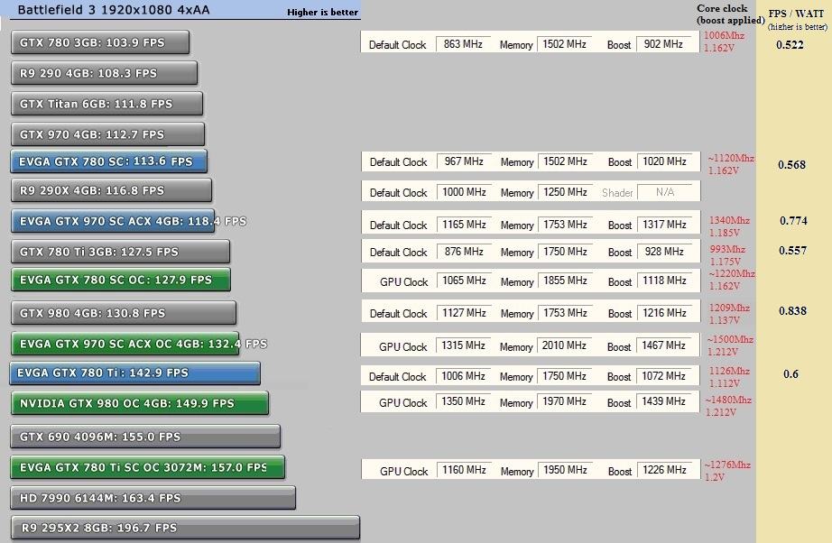Click the EVGA GTX 780 Ti SC OC 3072M bar
The height and width of the screenshot is (543, 832).
pos(147,468)
